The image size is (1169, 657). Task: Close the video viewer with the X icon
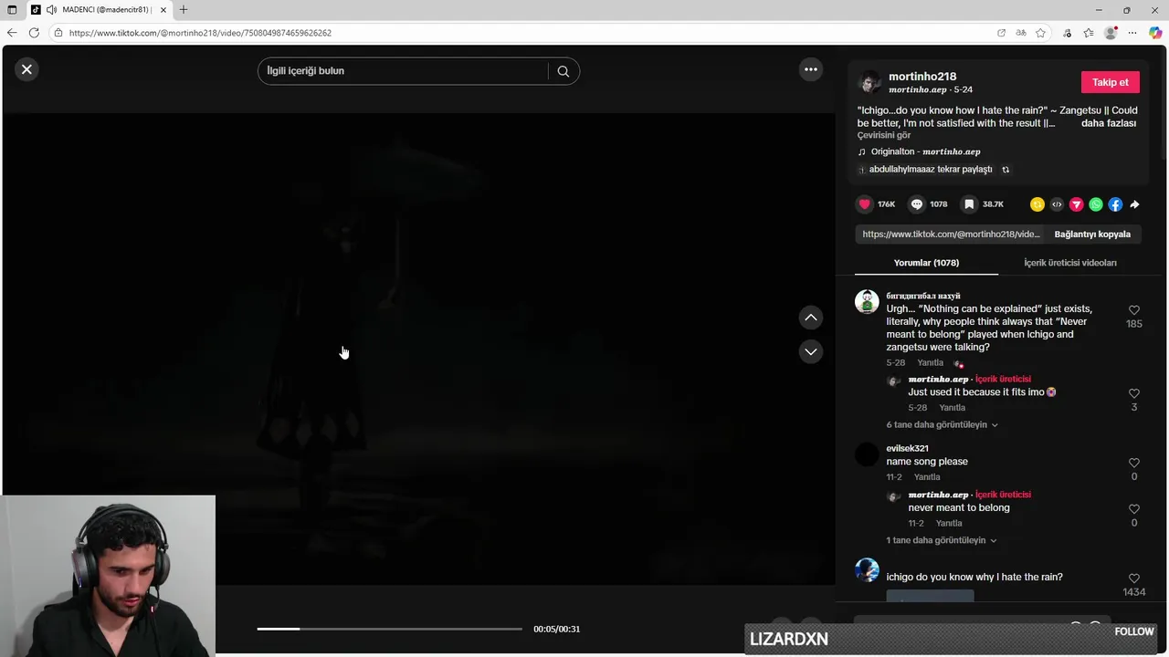coord(26,69)
